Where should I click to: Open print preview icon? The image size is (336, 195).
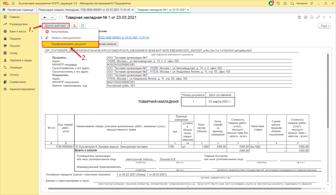coord(312,17)
